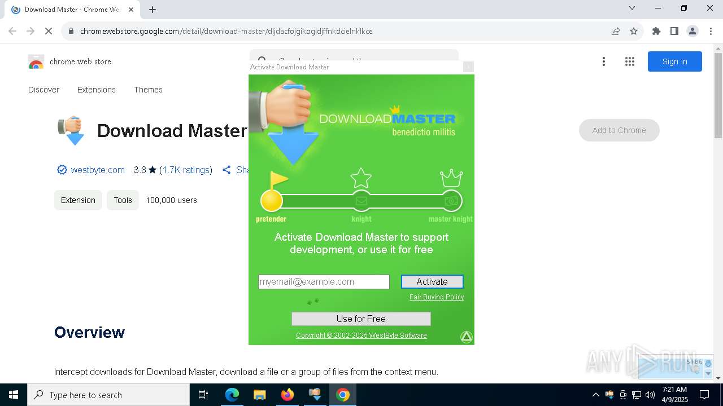Image resolution: width=723 pixels, height=406 pixels.
Task: Close the Activate Download Master dialog
Action: [468, 67]
